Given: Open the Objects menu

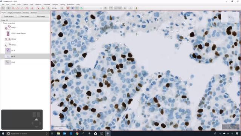Looking at the screenshot, I should (25, 5).
